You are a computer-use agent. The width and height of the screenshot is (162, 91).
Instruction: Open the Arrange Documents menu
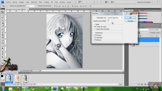click(107, 2)
